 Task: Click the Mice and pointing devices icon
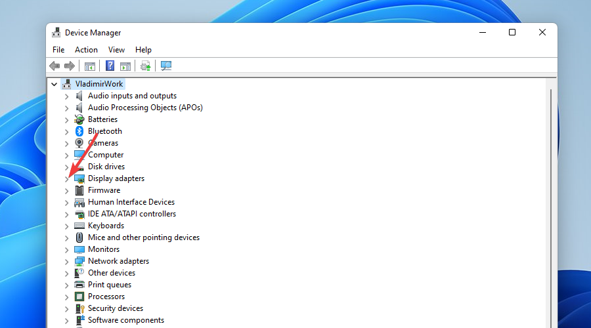79,237
